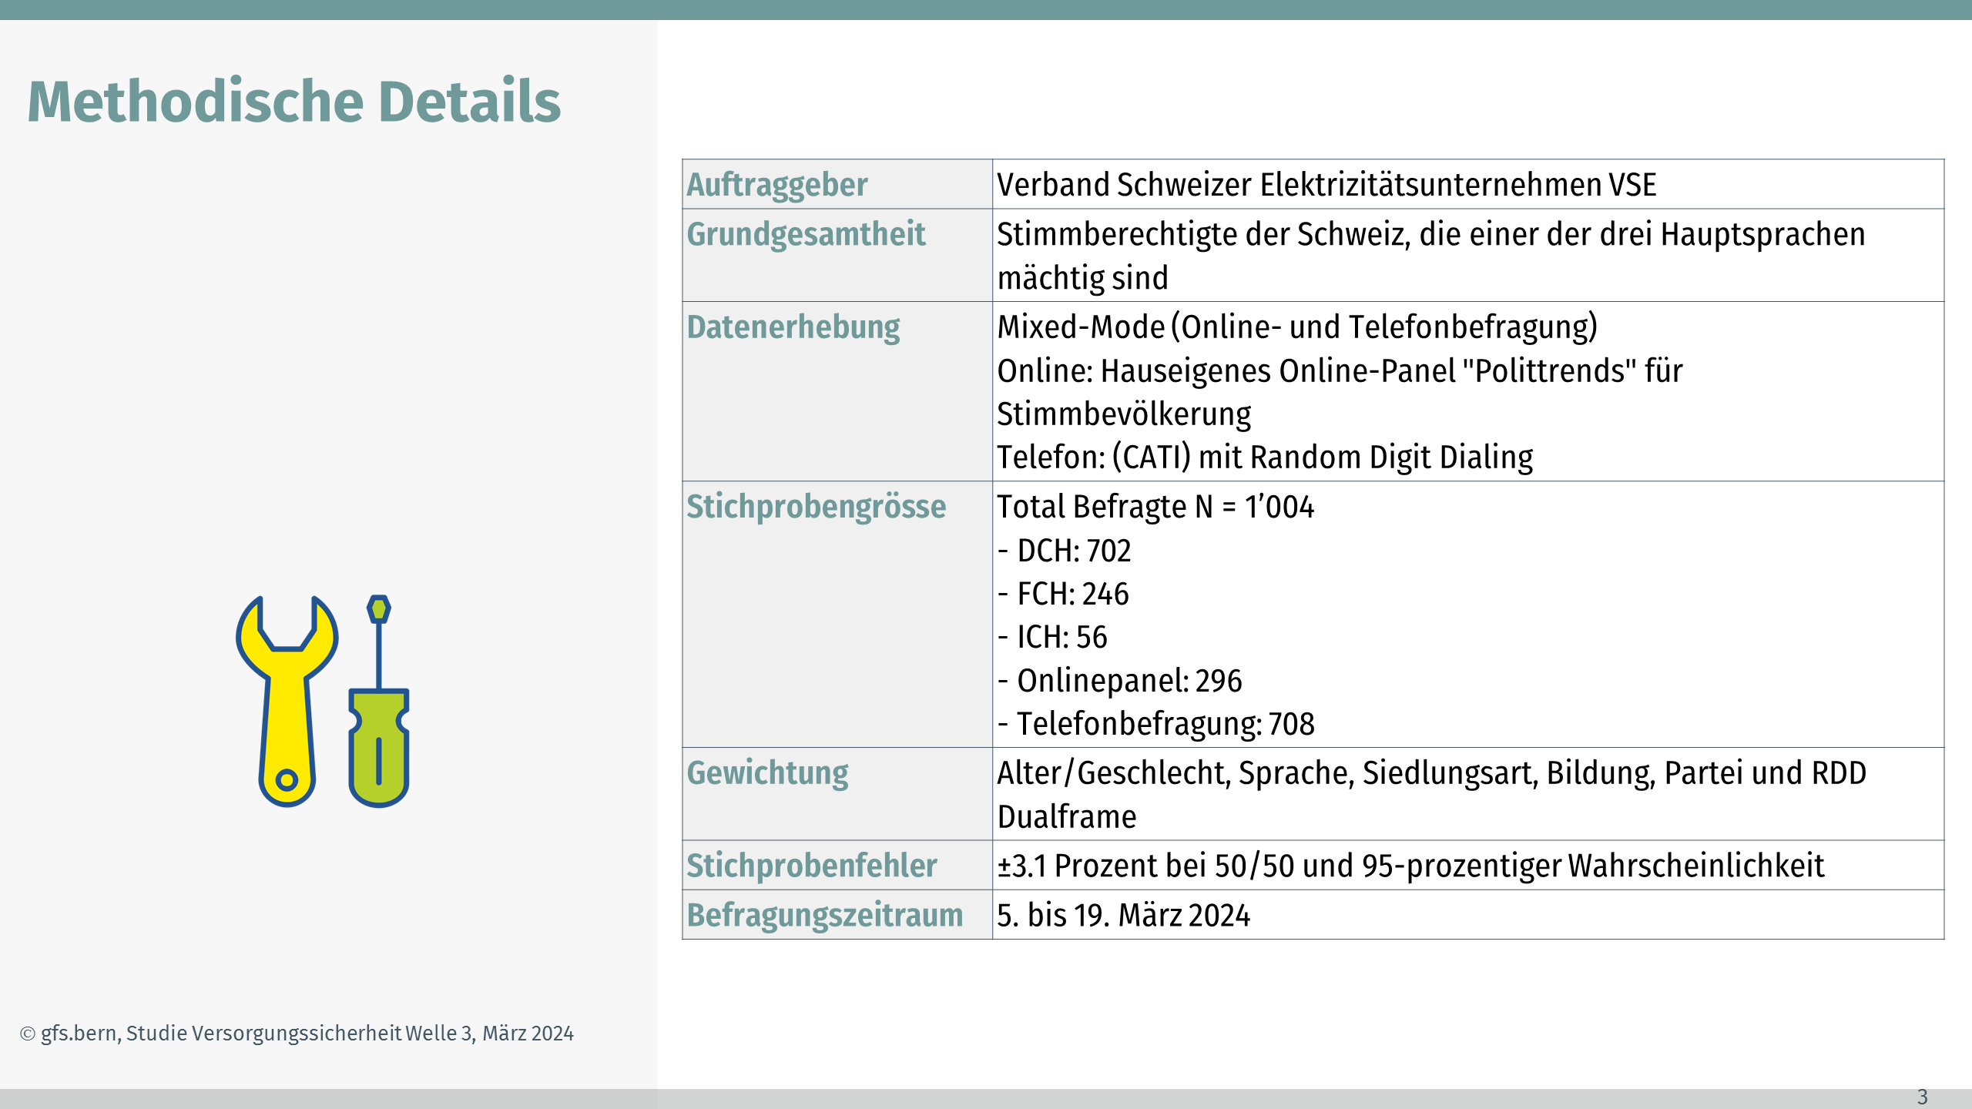Click the Befragungszeitraum row label
1972x1109 pixels.
[824, 915]
